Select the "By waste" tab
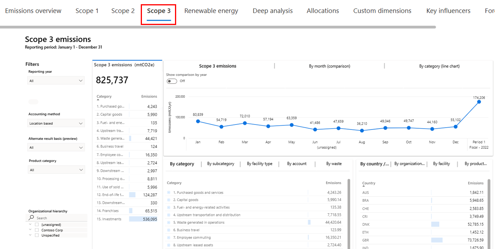The image size is (495, 249). 333,163
